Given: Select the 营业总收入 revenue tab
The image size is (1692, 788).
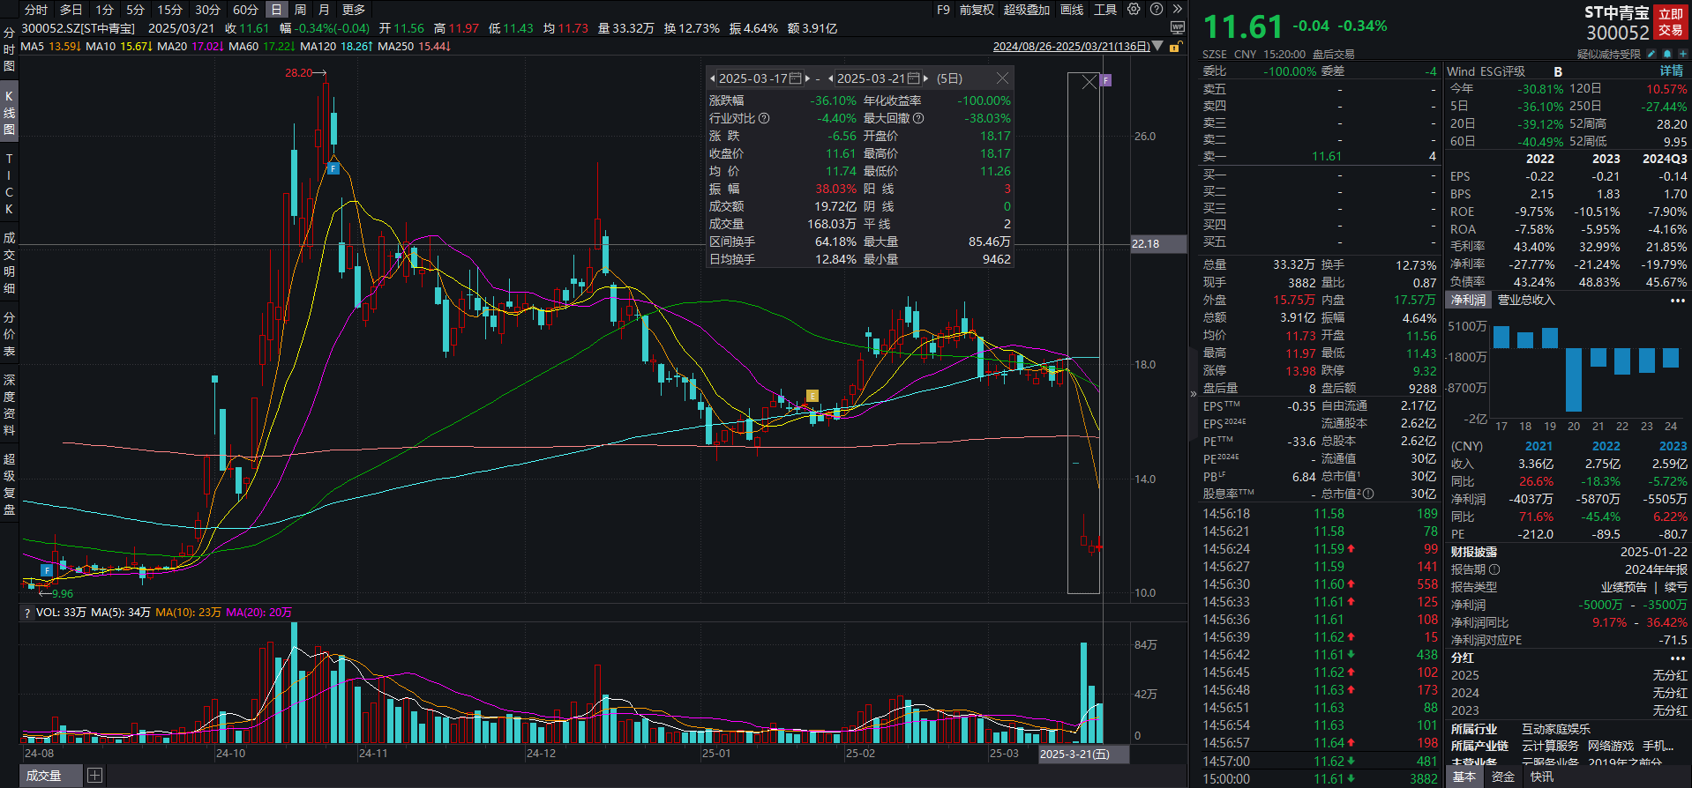Looking at the screenshot, I should (x=1526, y=301).
